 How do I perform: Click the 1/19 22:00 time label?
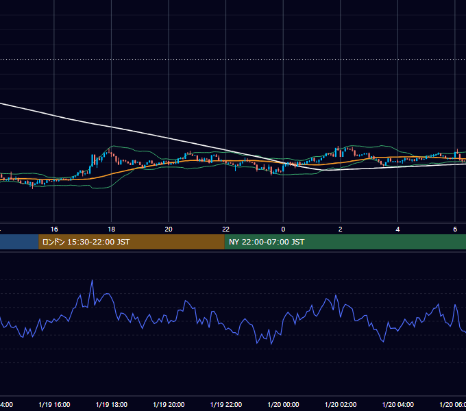[226, 404]
